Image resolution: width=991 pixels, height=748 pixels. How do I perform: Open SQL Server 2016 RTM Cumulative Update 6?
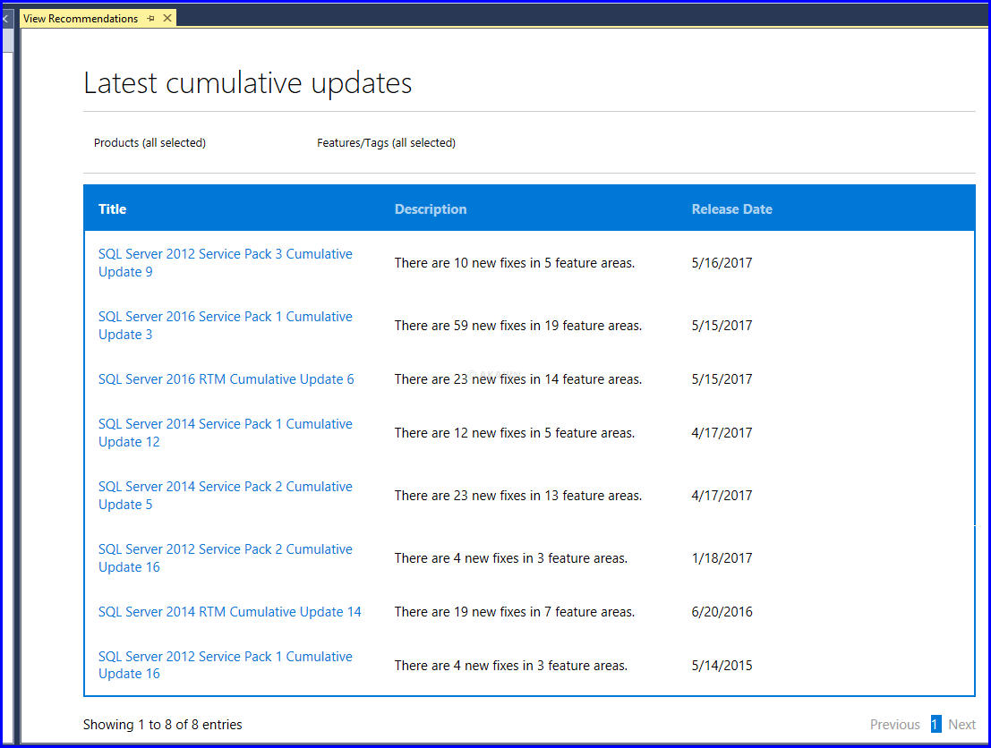pos(226,379)
